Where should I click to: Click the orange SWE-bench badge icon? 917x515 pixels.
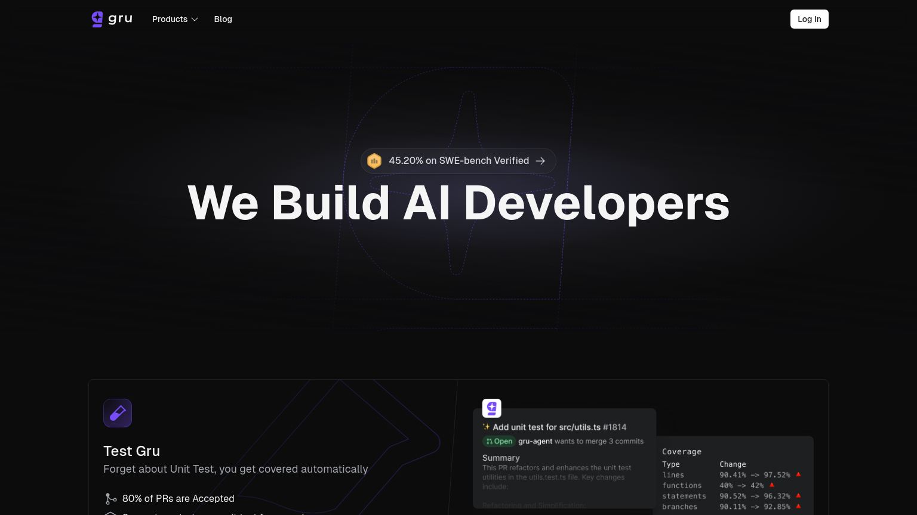(x=374, y=161)
